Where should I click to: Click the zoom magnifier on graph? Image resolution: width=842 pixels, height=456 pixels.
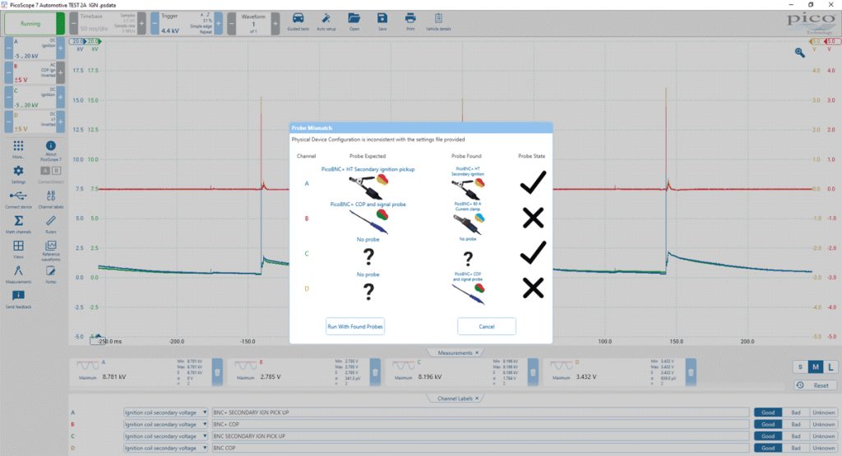coord(799,53)
